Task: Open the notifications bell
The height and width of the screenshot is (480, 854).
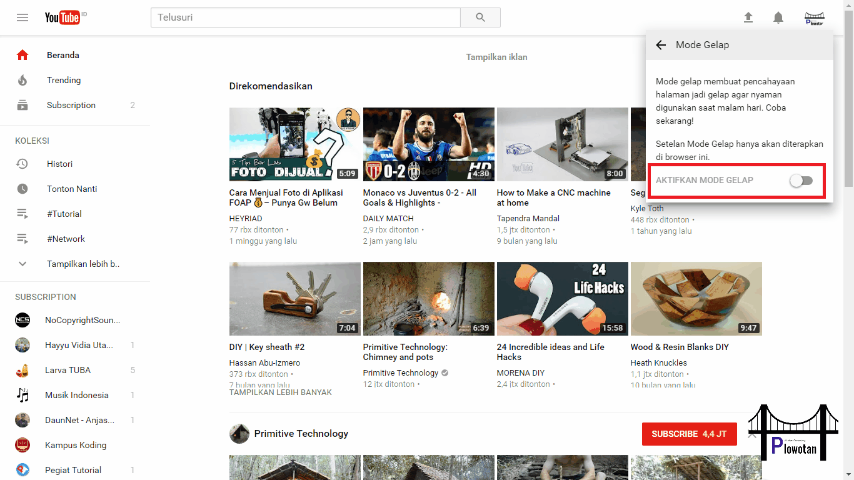Action: (x=778, y=17)
